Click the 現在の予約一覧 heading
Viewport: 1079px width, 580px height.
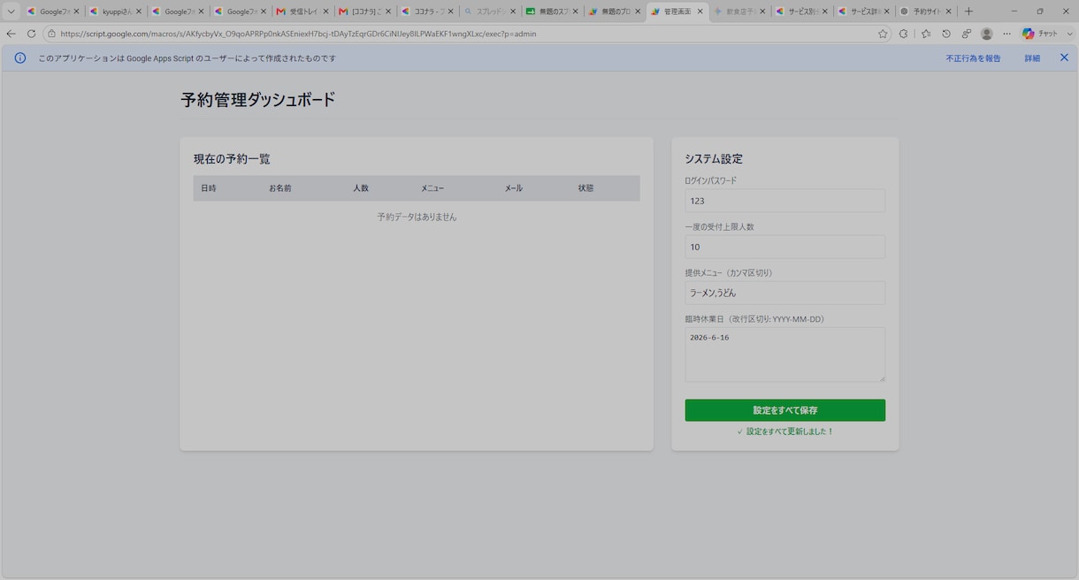(232, 159)
